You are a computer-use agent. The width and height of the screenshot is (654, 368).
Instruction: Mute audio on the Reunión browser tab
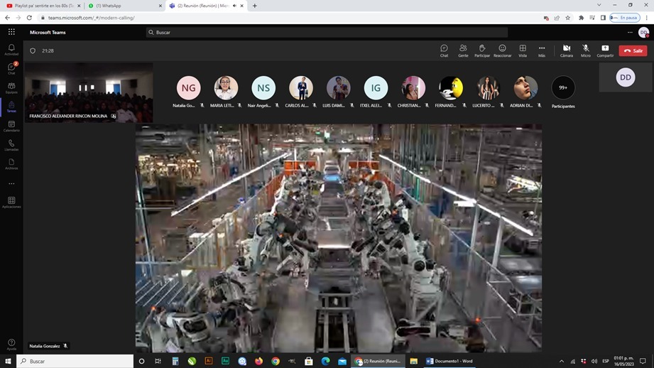234,6
